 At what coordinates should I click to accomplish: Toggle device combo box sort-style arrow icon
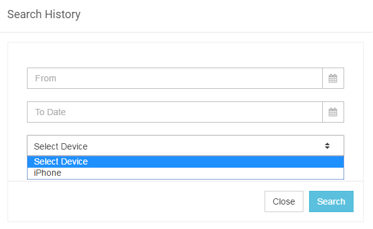click(x=327, y=146)
